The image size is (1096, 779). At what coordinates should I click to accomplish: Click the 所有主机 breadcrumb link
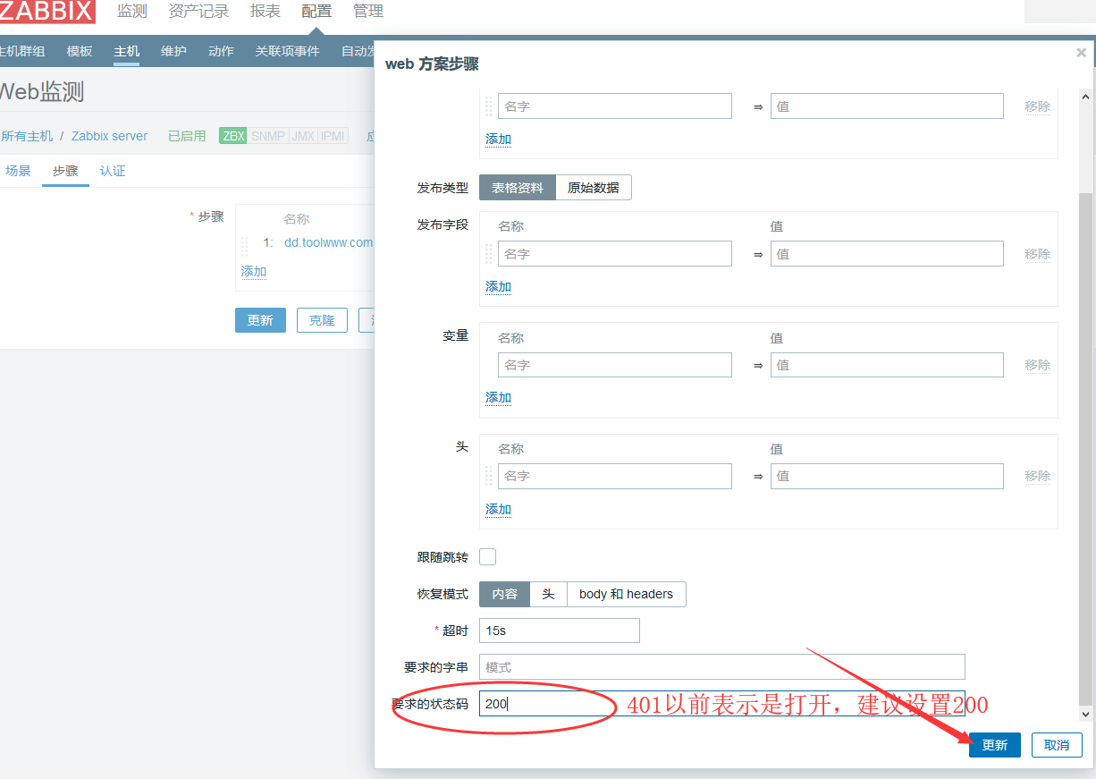click(x=27, y=136)
